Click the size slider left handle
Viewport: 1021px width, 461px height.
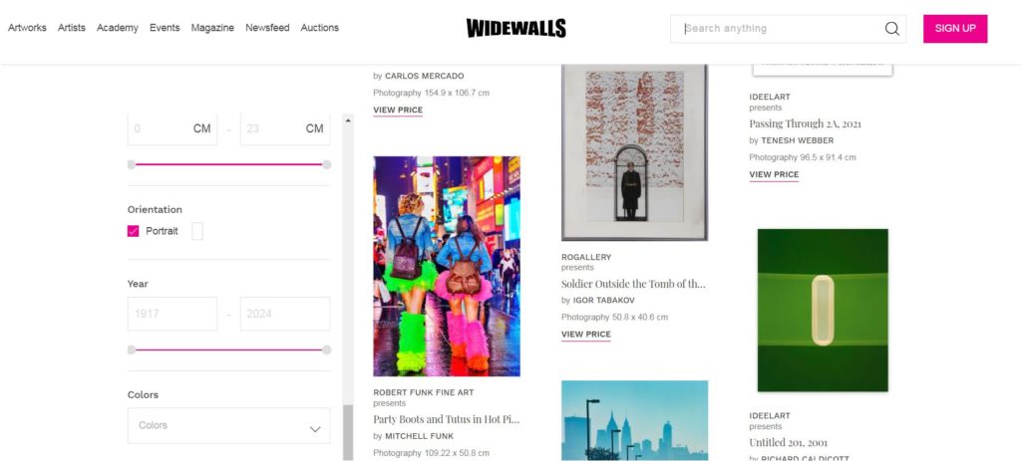(132, 164)
